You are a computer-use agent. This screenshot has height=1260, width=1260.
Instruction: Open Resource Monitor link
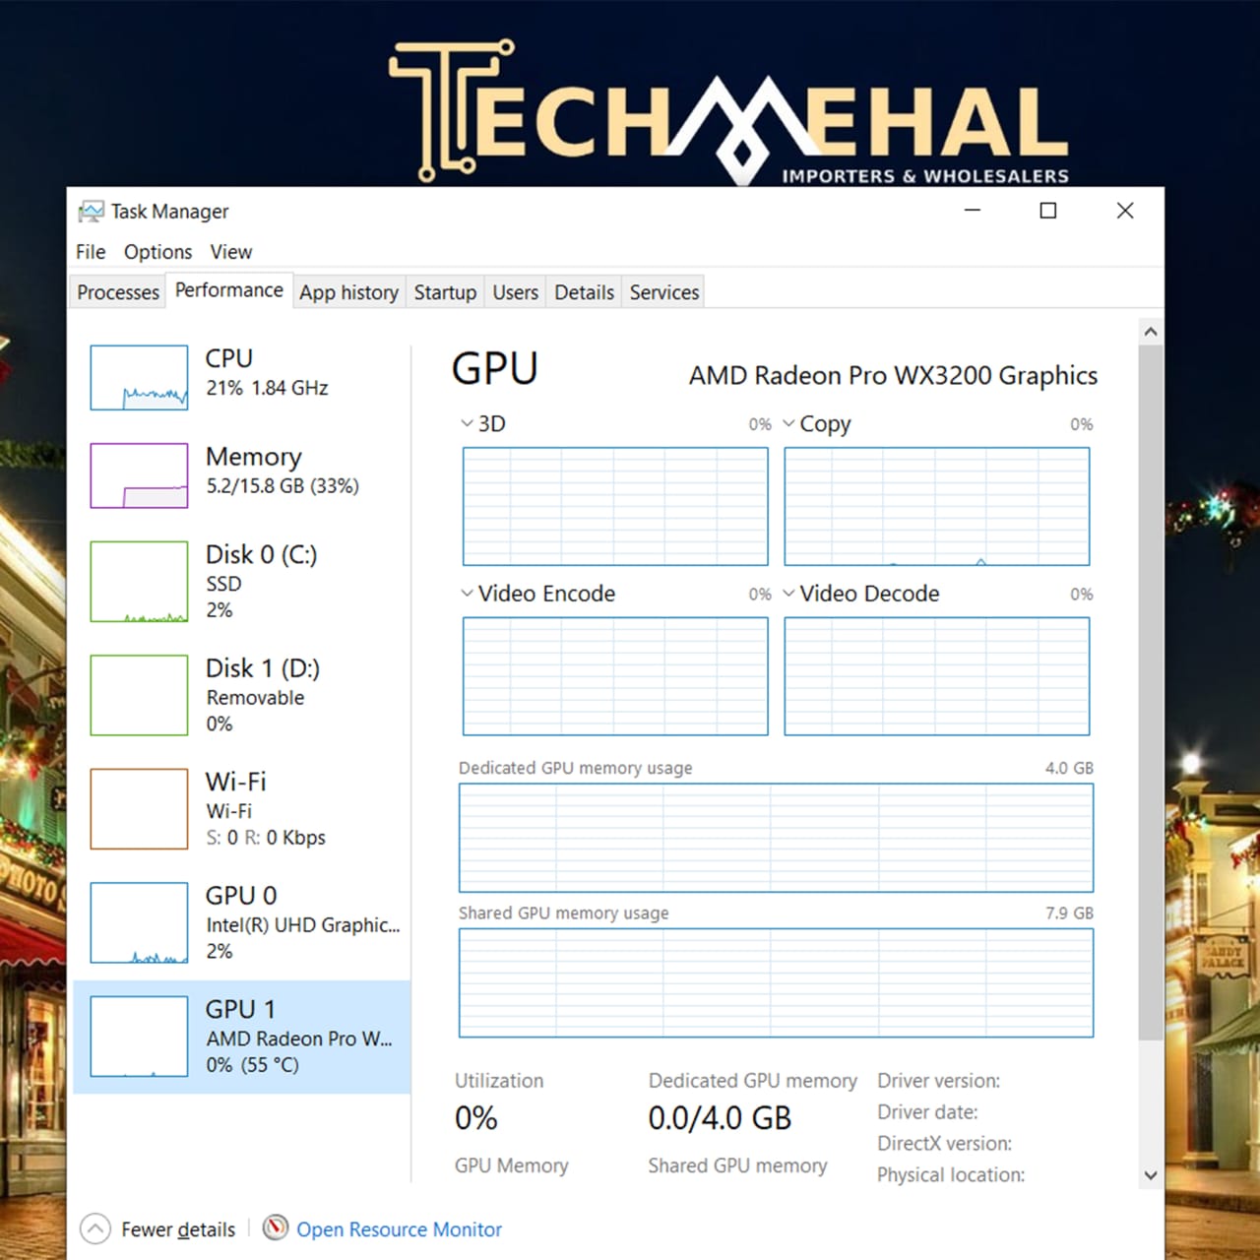coord(399,1229)
